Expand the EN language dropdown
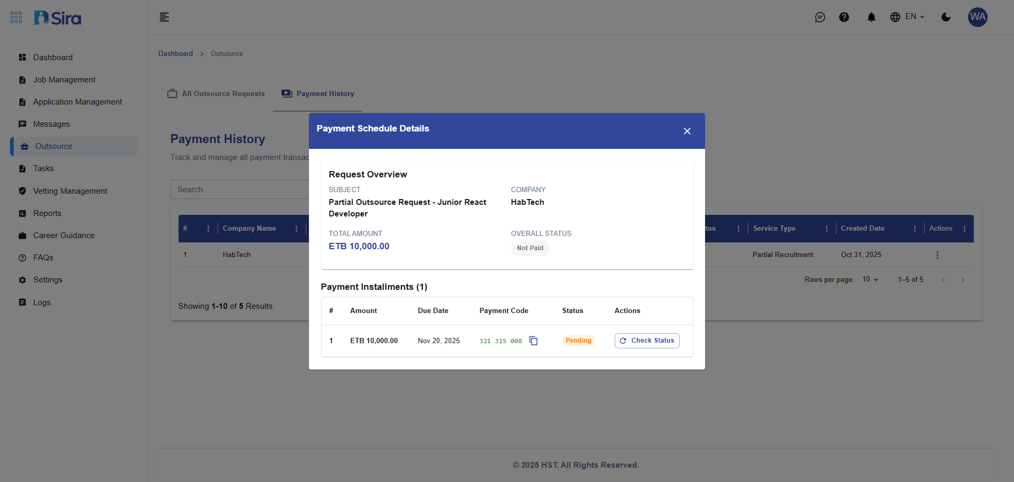The height and width of the screenshot is (482, 1014). click(x=907, y=17)
